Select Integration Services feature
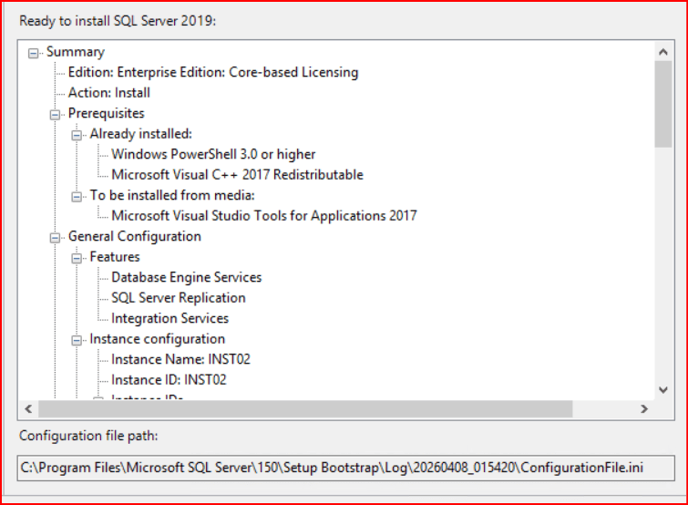688x505 pixels. coord(169,318)
